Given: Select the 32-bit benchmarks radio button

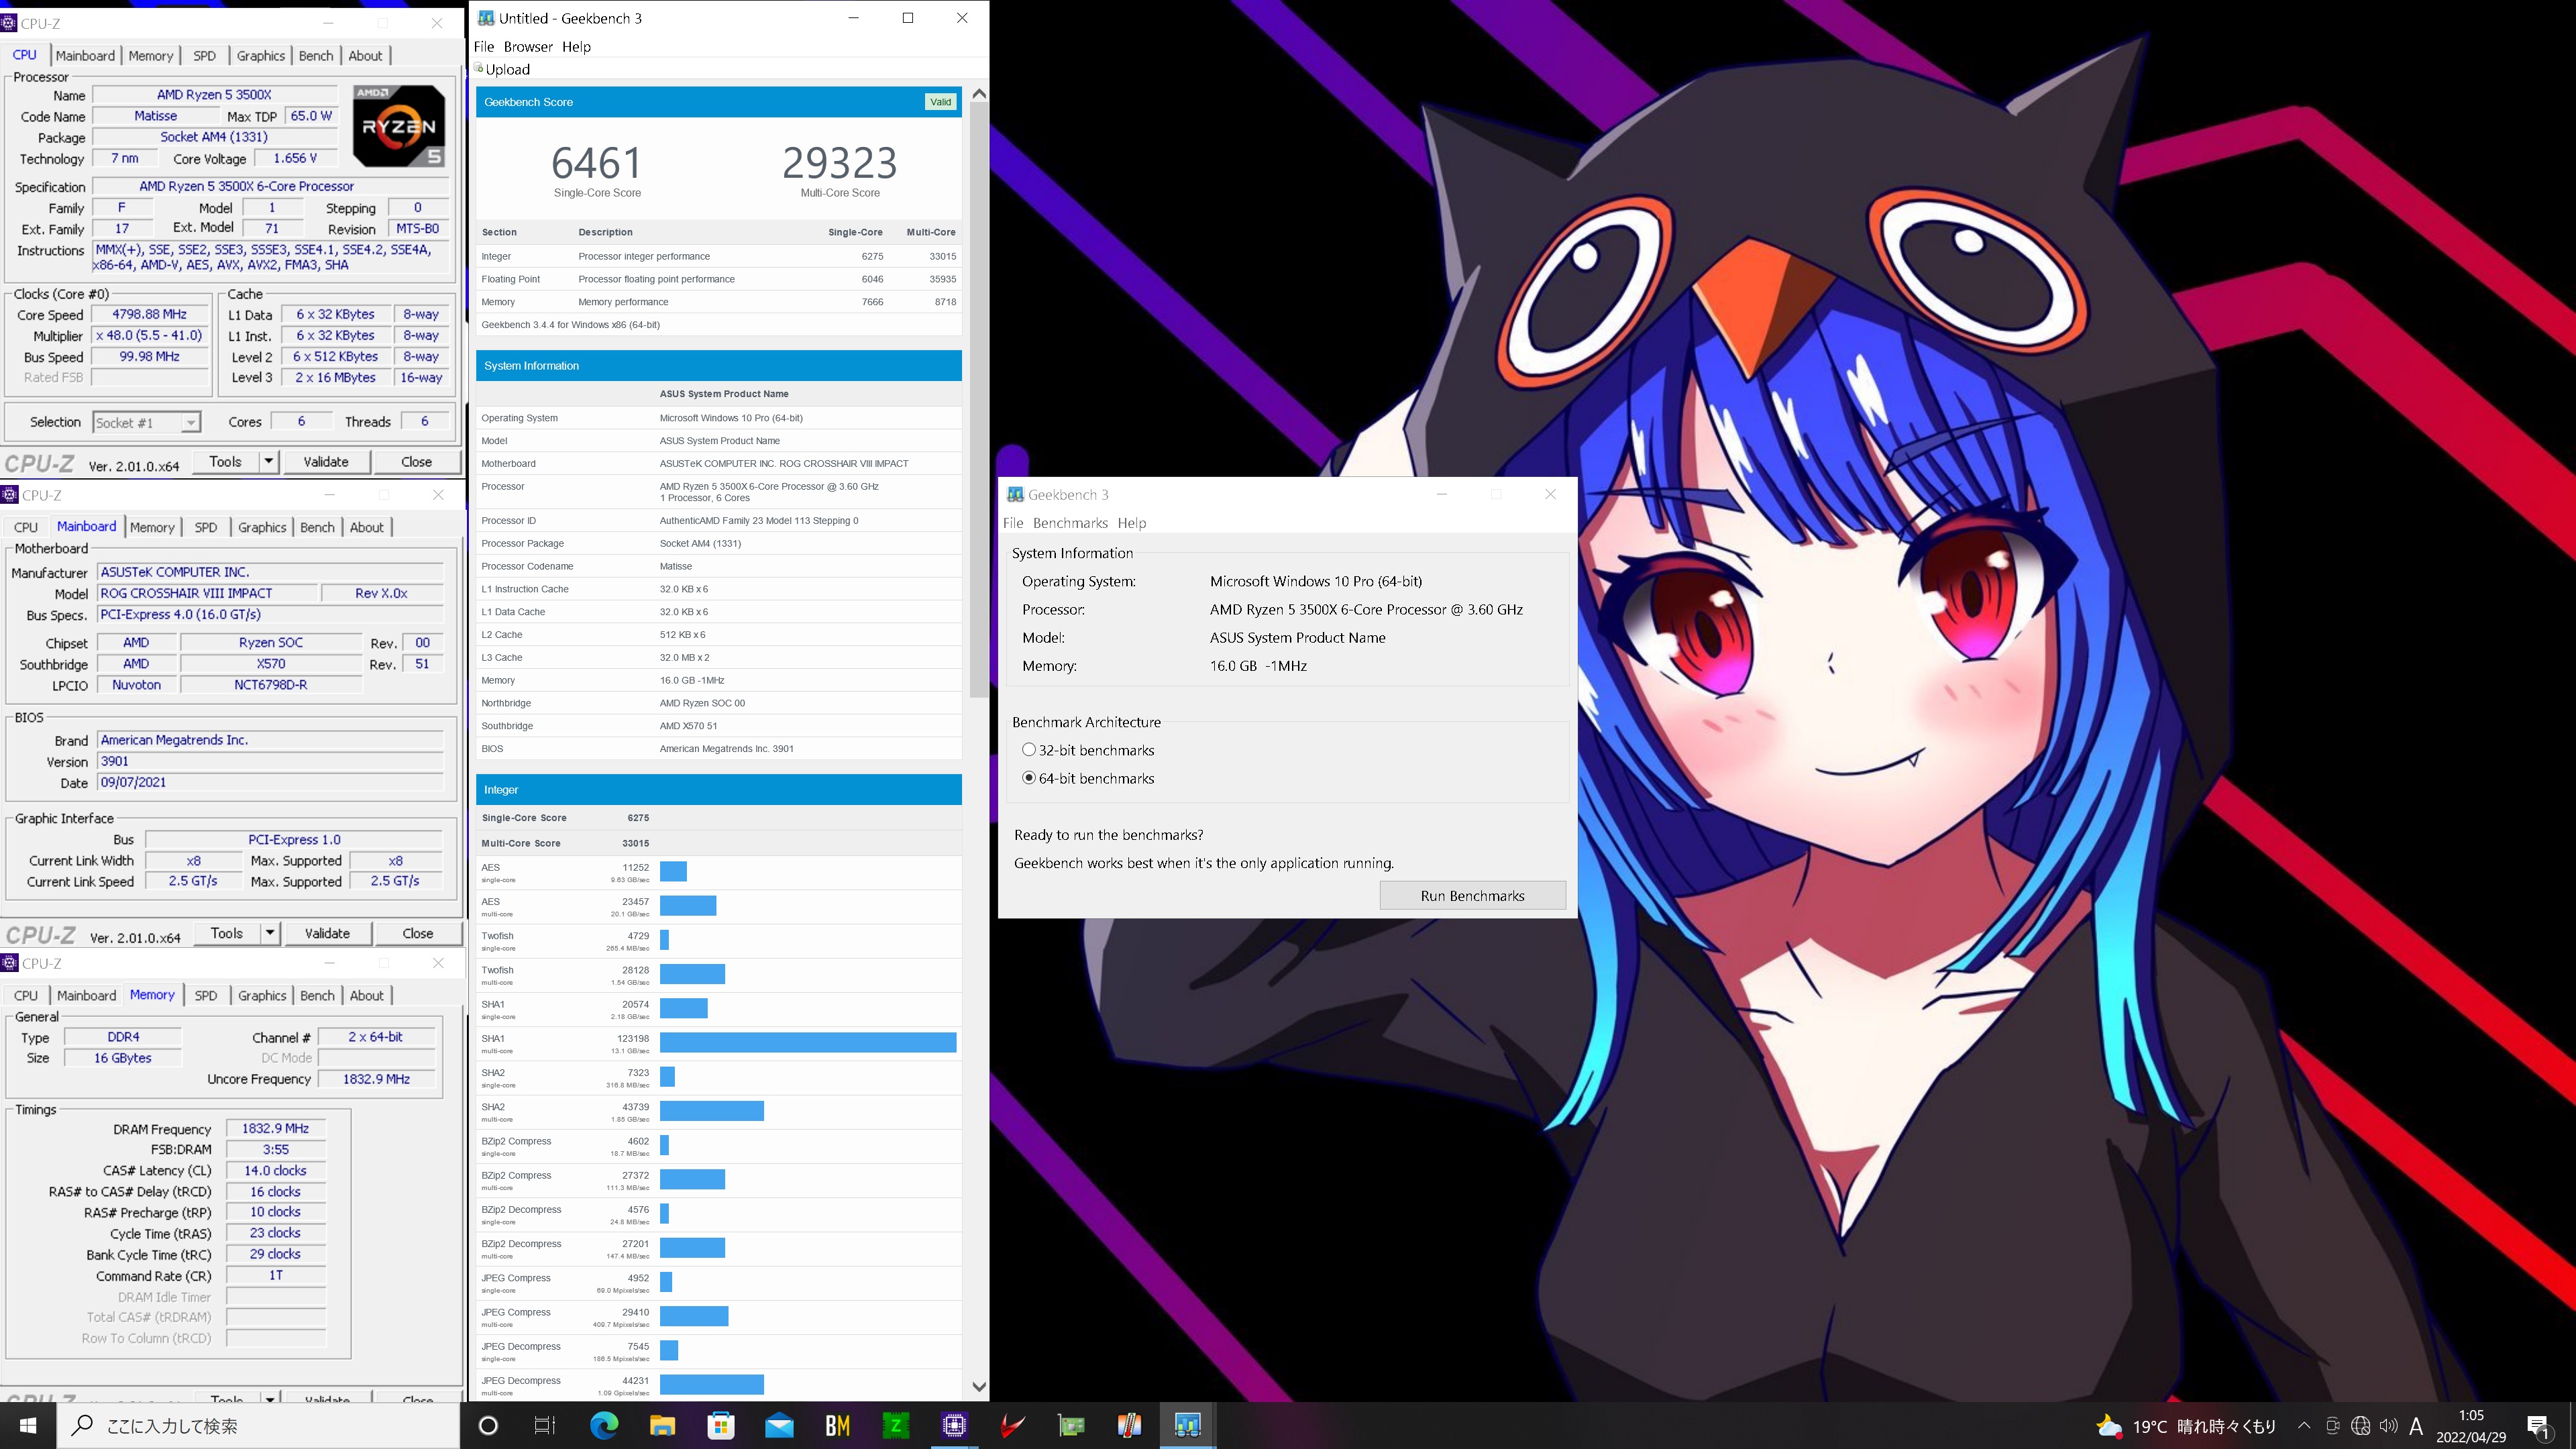Looking at the screenshot, I should coord(1029,750).
